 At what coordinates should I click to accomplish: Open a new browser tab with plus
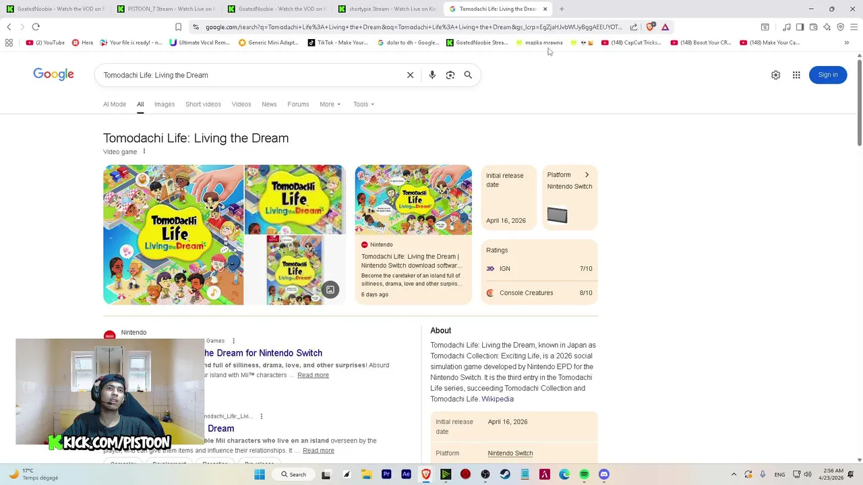[562, 9]
